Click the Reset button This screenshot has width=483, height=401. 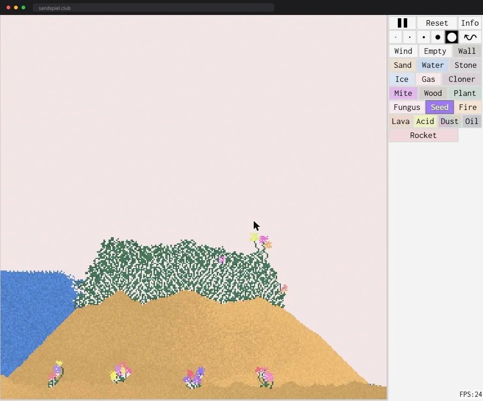pos(437,23)
